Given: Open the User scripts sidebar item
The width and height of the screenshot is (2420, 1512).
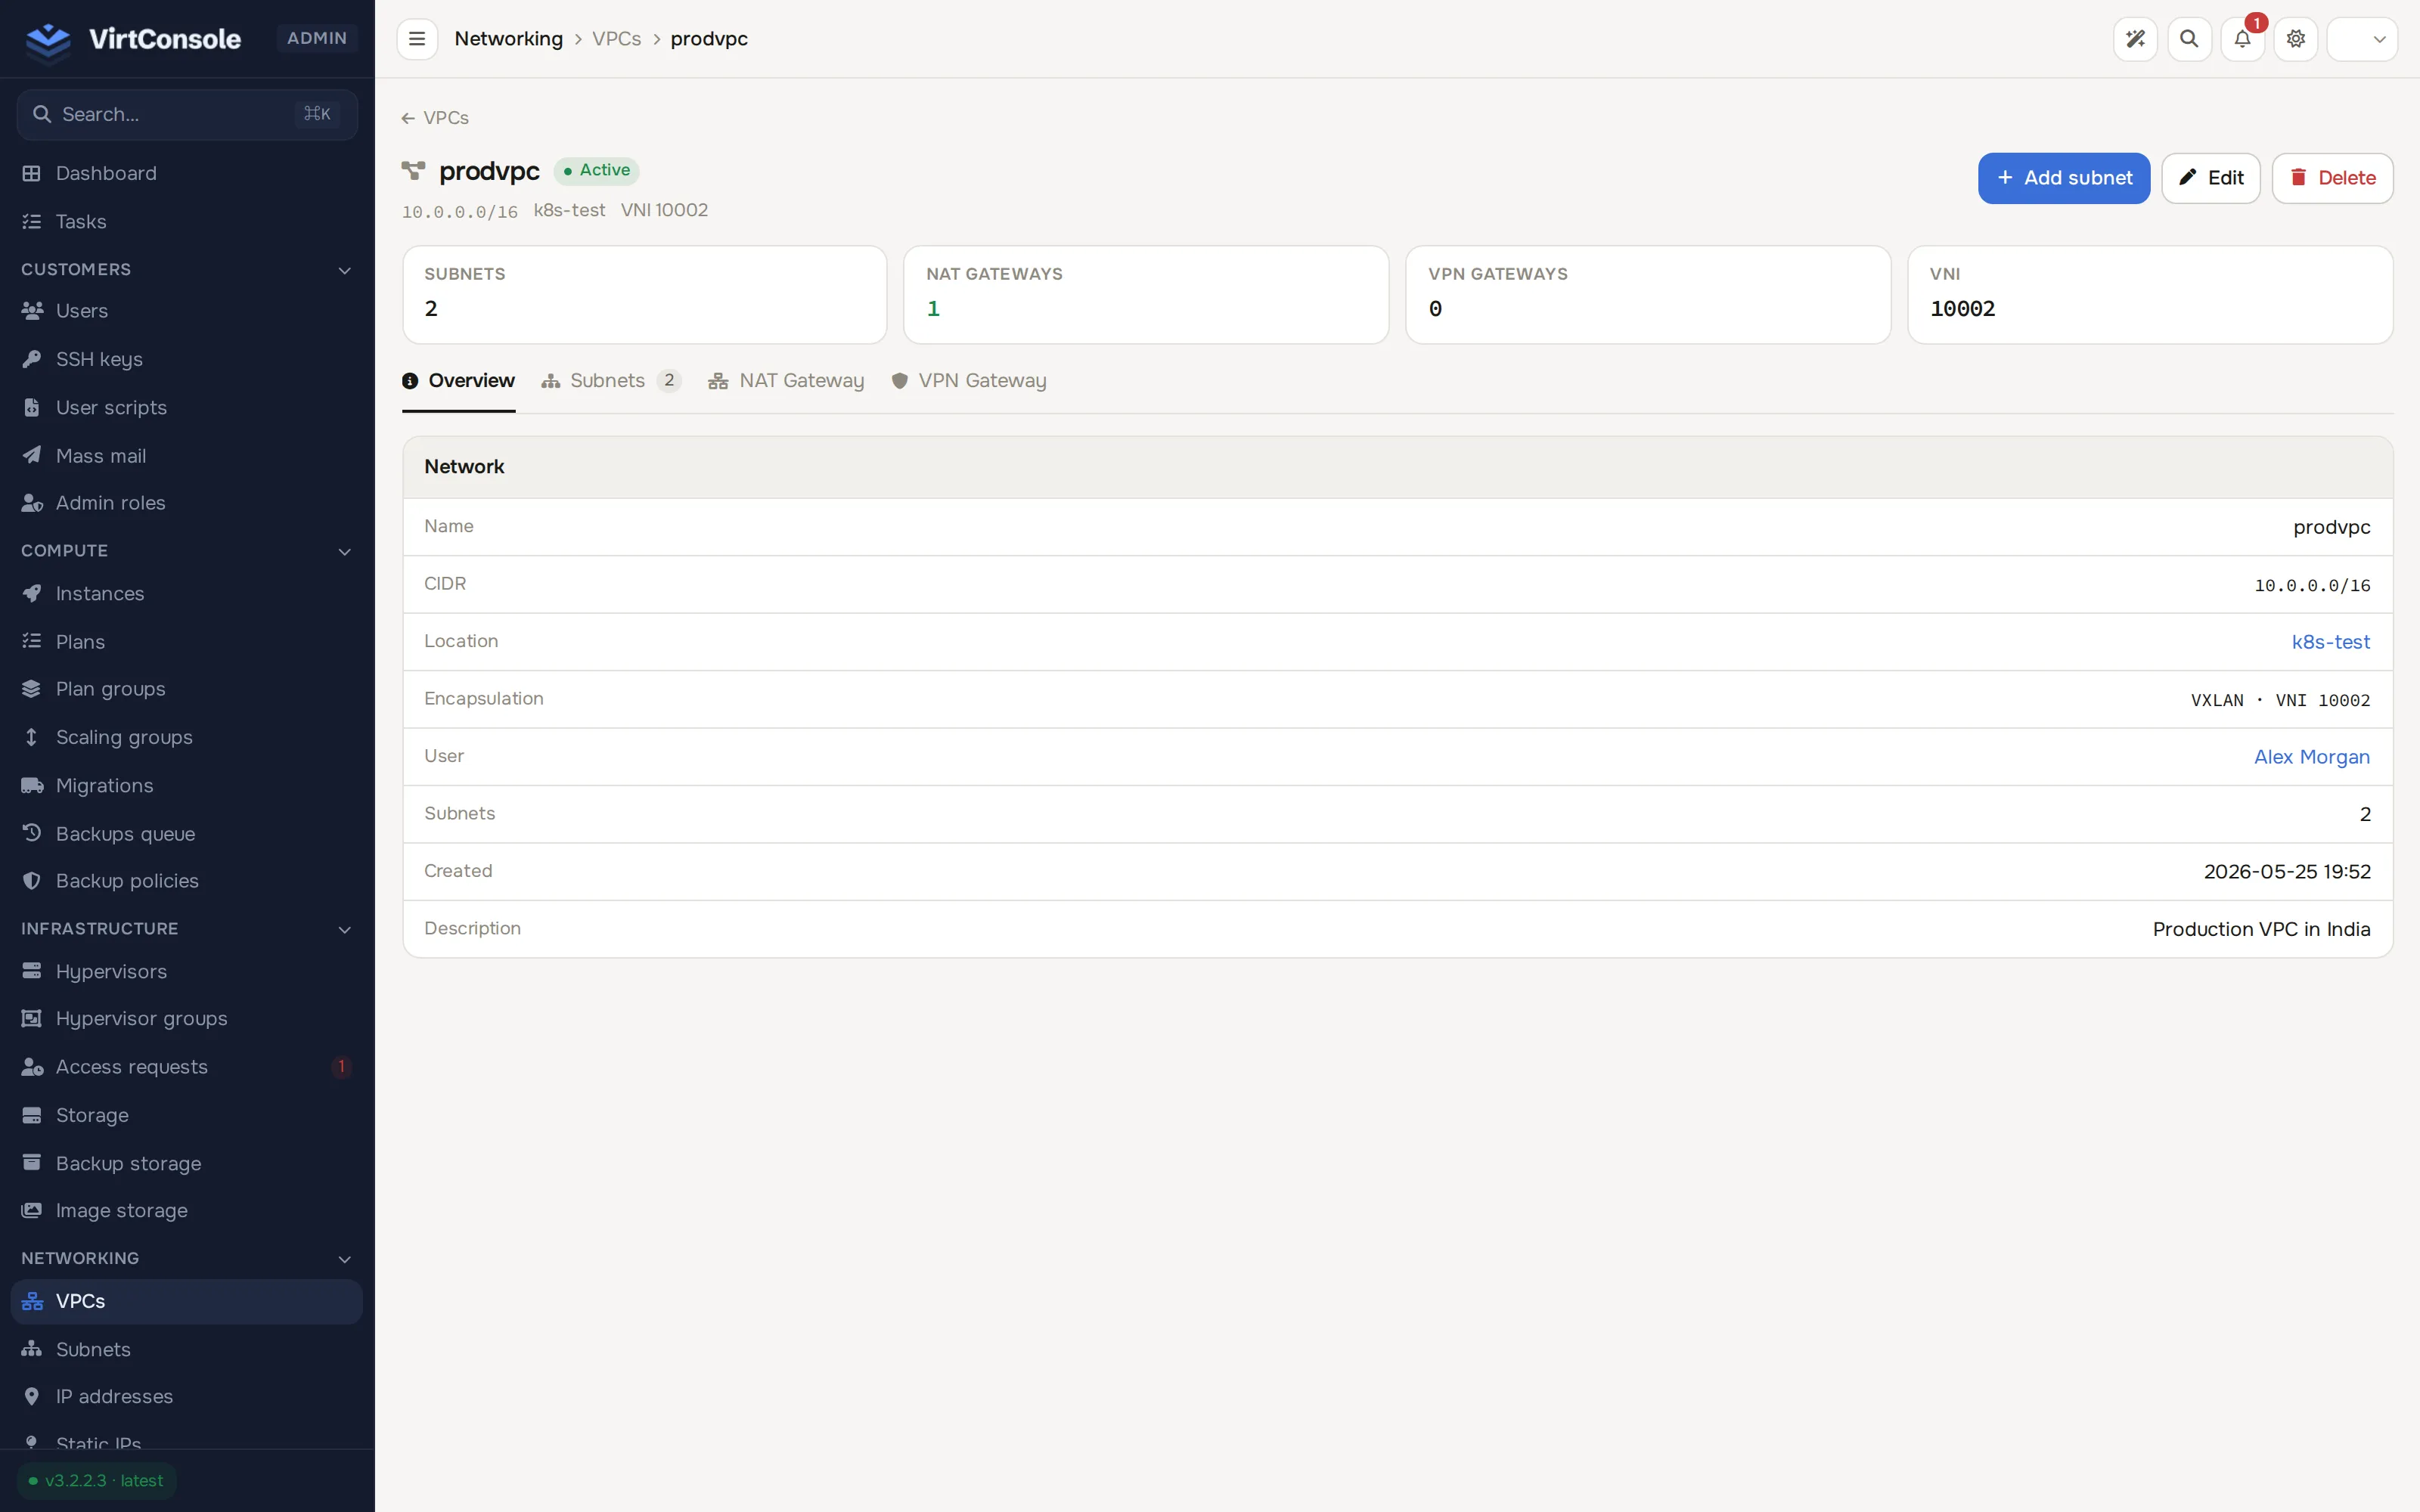Looking at the screenshot, I should (x=187, y=407).
